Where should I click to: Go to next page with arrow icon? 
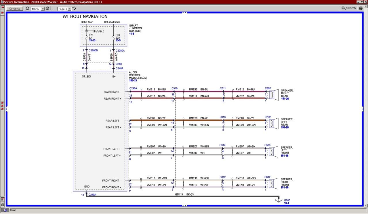click(x=74, y=8)
